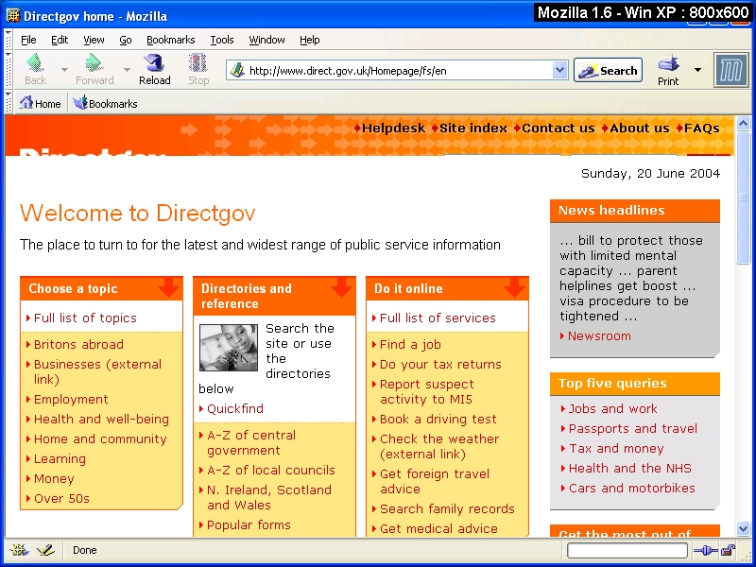
Task: Click the Navigator icon in status bar
Action: pyautogui.click(x=19, y=550)
